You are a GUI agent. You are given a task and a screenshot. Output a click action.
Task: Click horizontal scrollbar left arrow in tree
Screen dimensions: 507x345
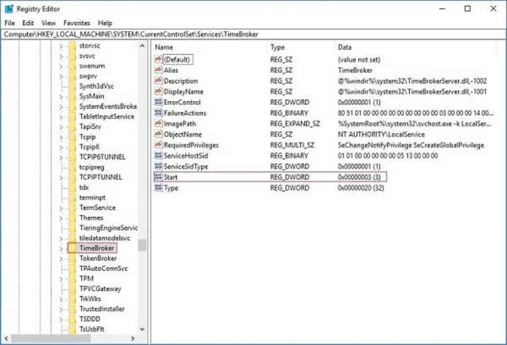coord(6,339)
